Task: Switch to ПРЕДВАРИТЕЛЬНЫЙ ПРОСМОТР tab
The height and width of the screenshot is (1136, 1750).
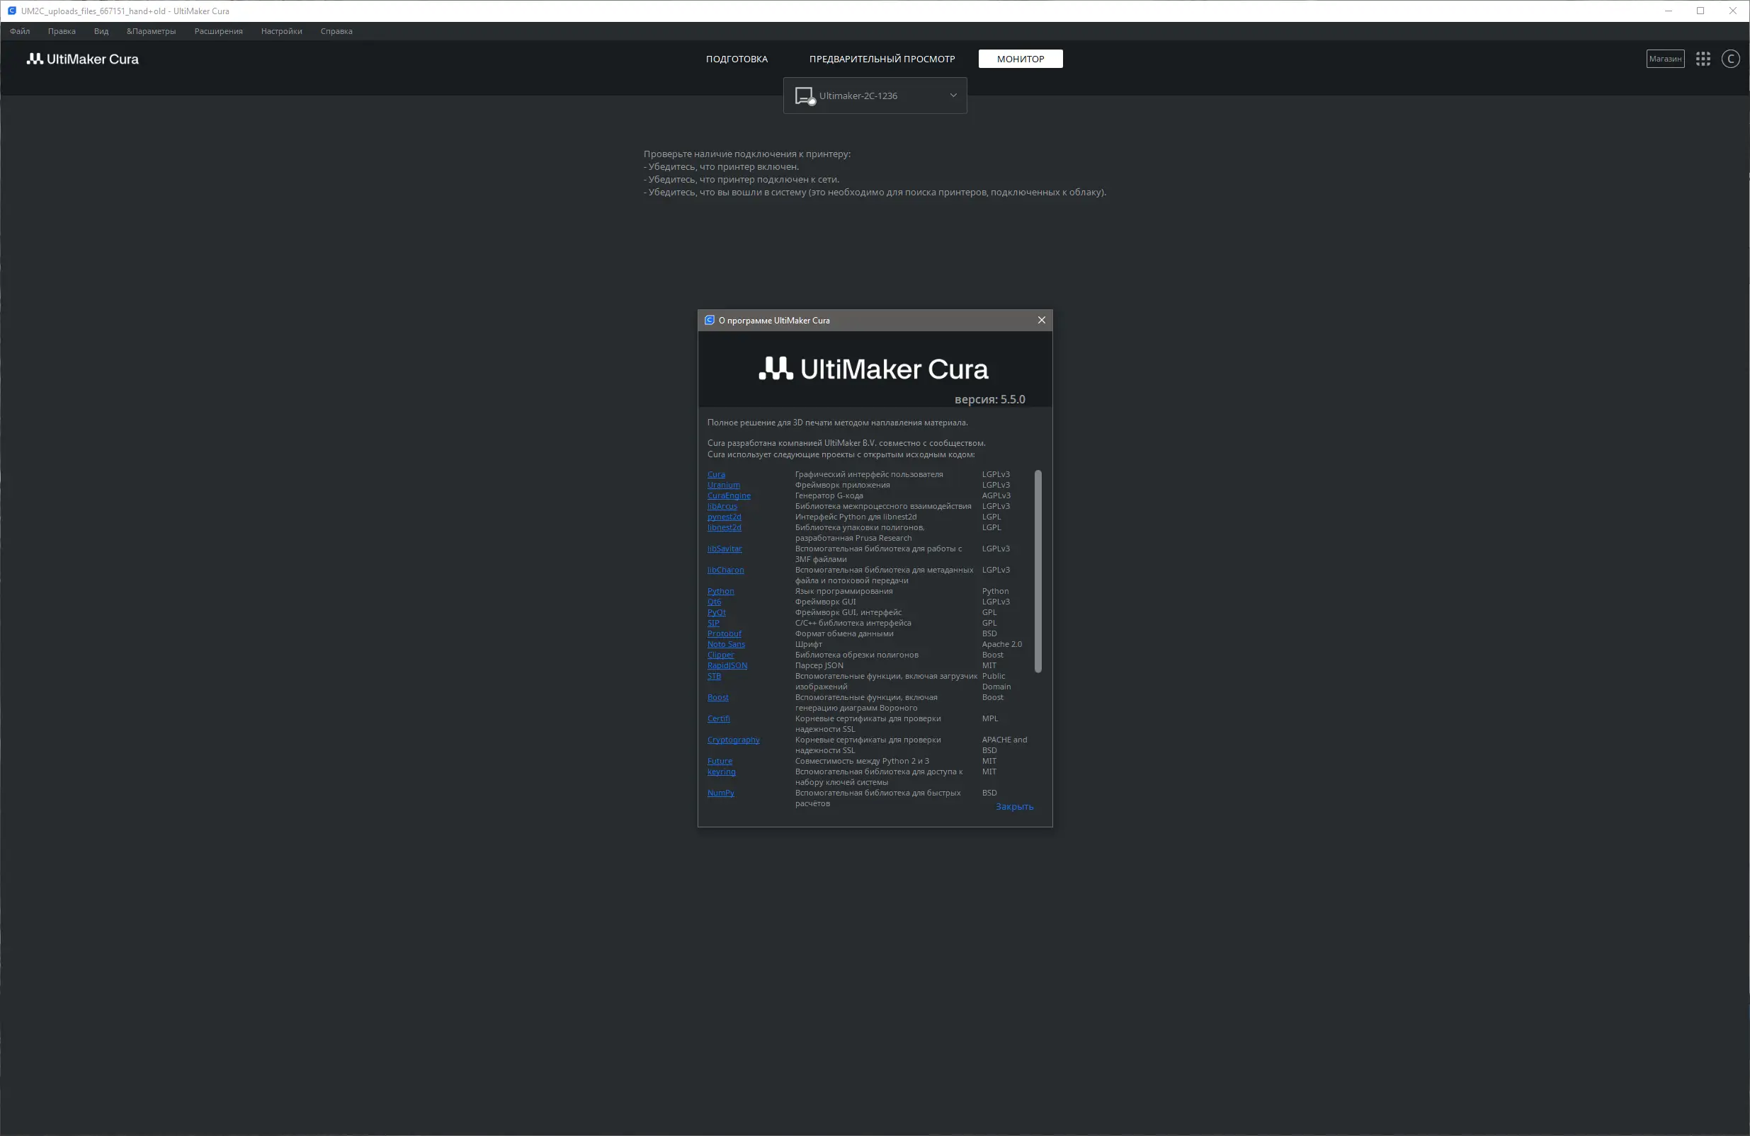Action: point(882,59)
